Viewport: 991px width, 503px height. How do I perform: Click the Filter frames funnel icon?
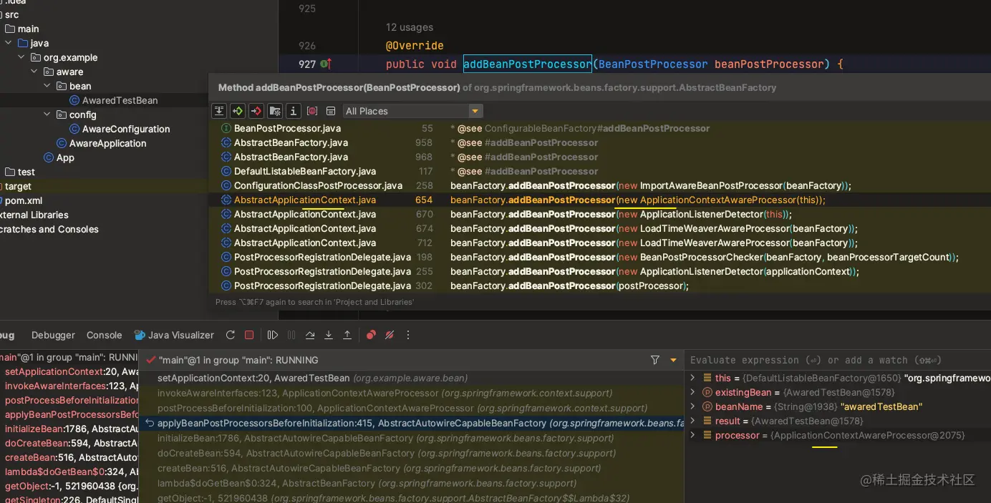click(655, 360)
